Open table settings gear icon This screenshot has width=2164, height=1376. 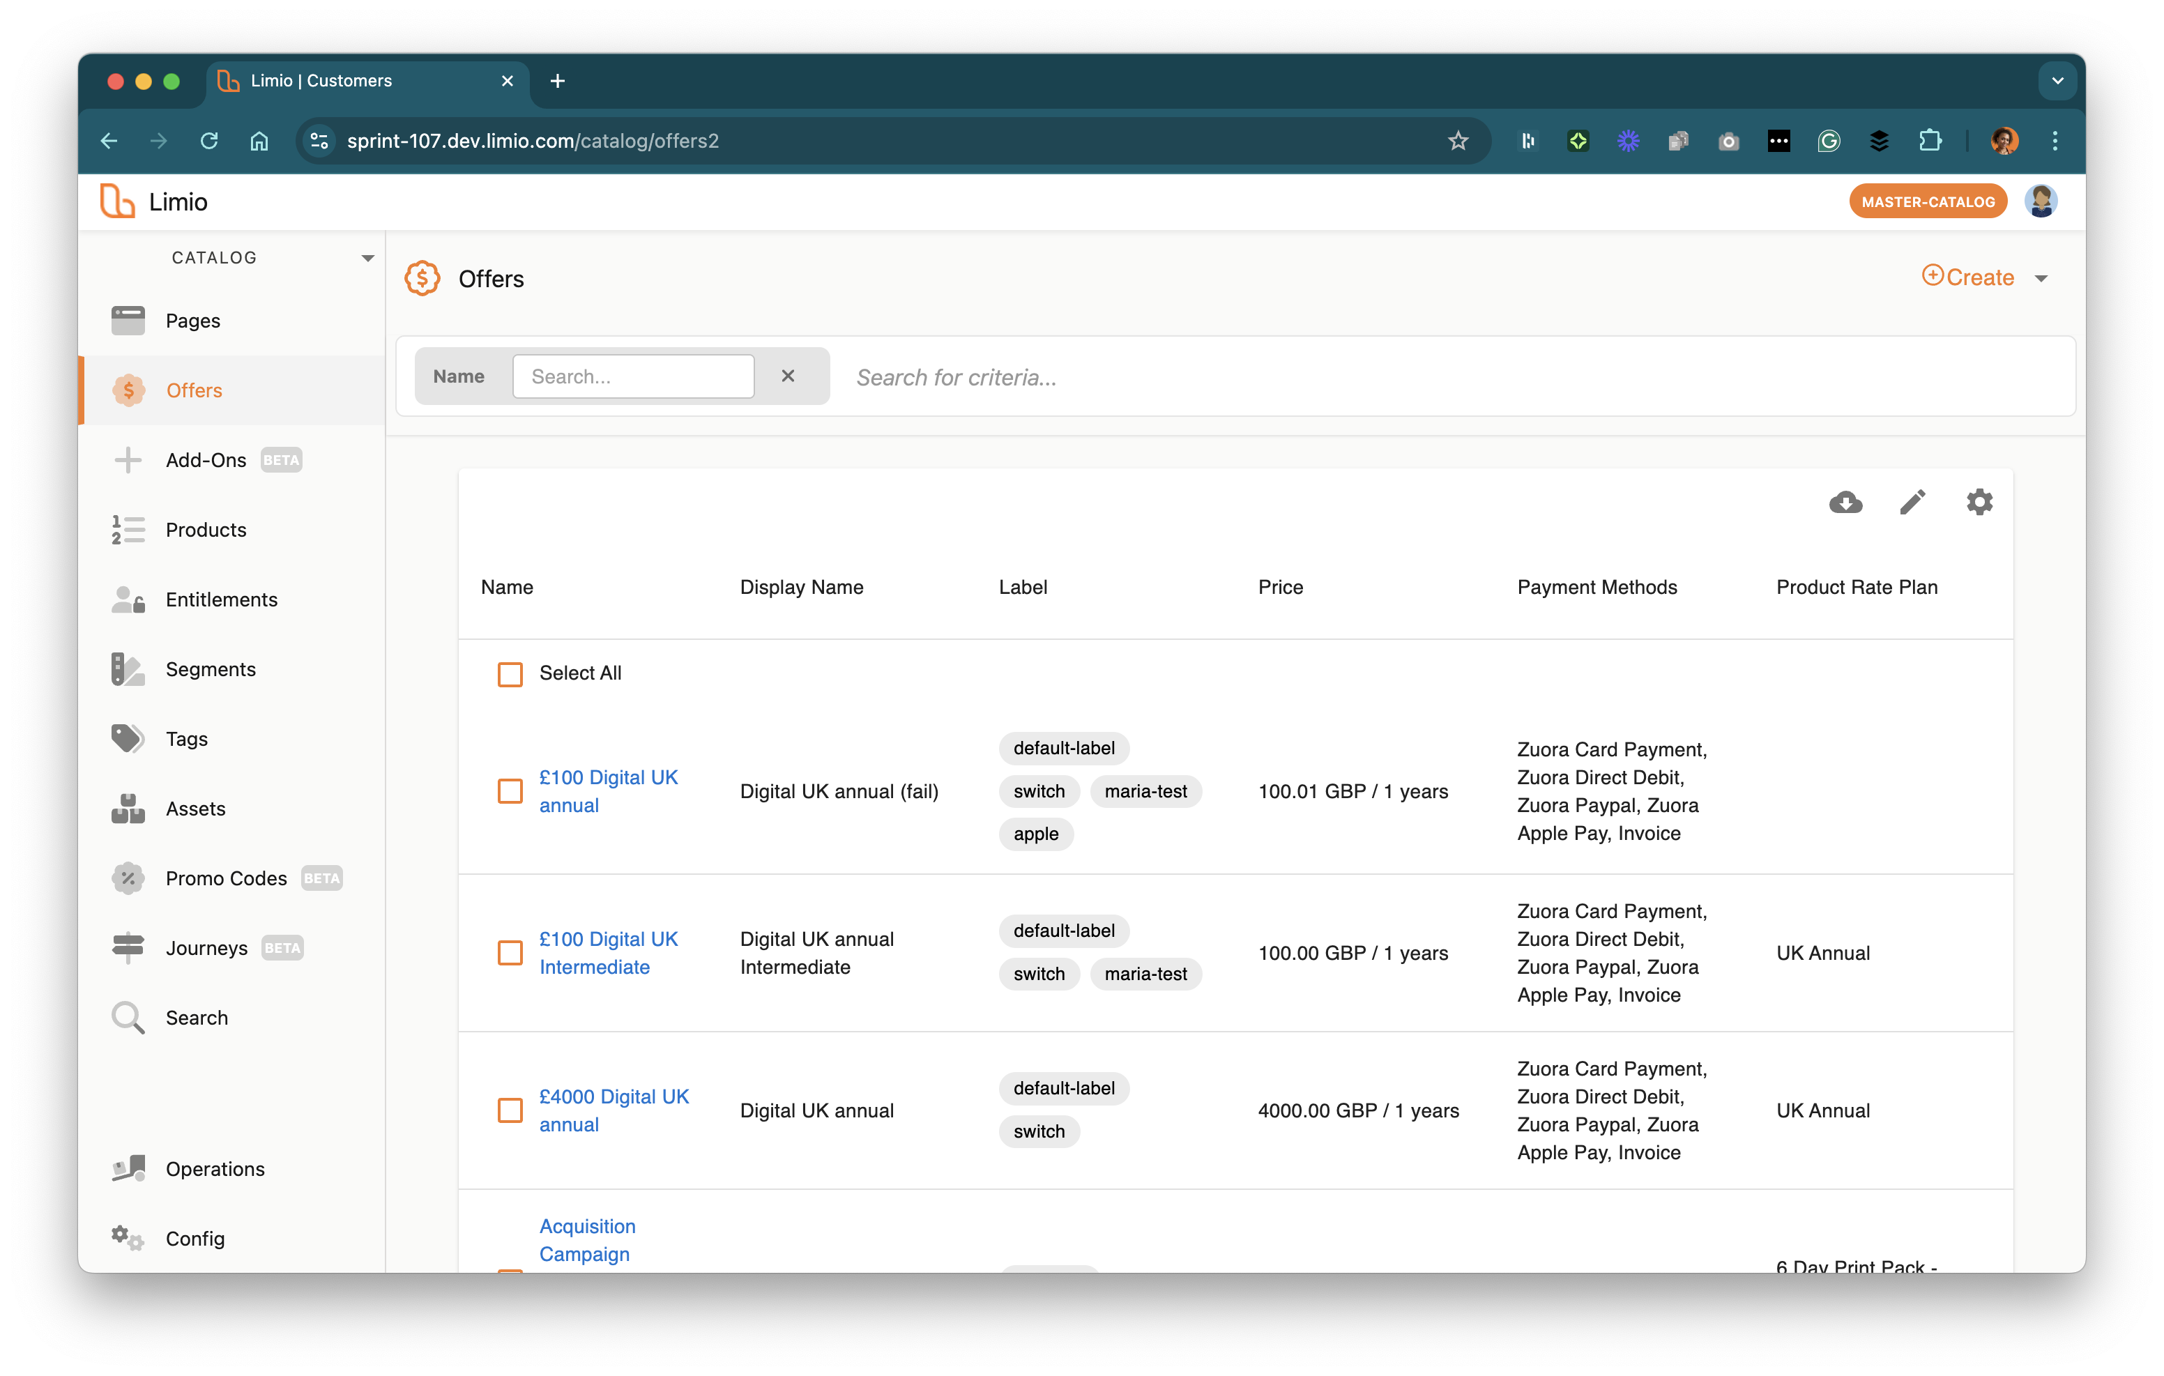(x=1979, y=501)
